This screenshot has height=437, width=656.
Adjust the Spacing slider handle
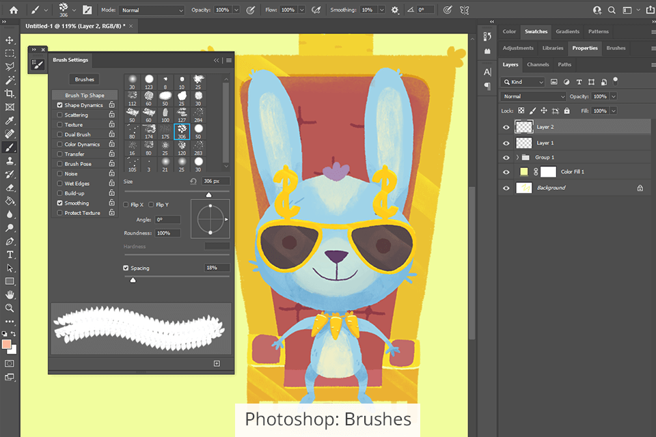pos(133,280)
